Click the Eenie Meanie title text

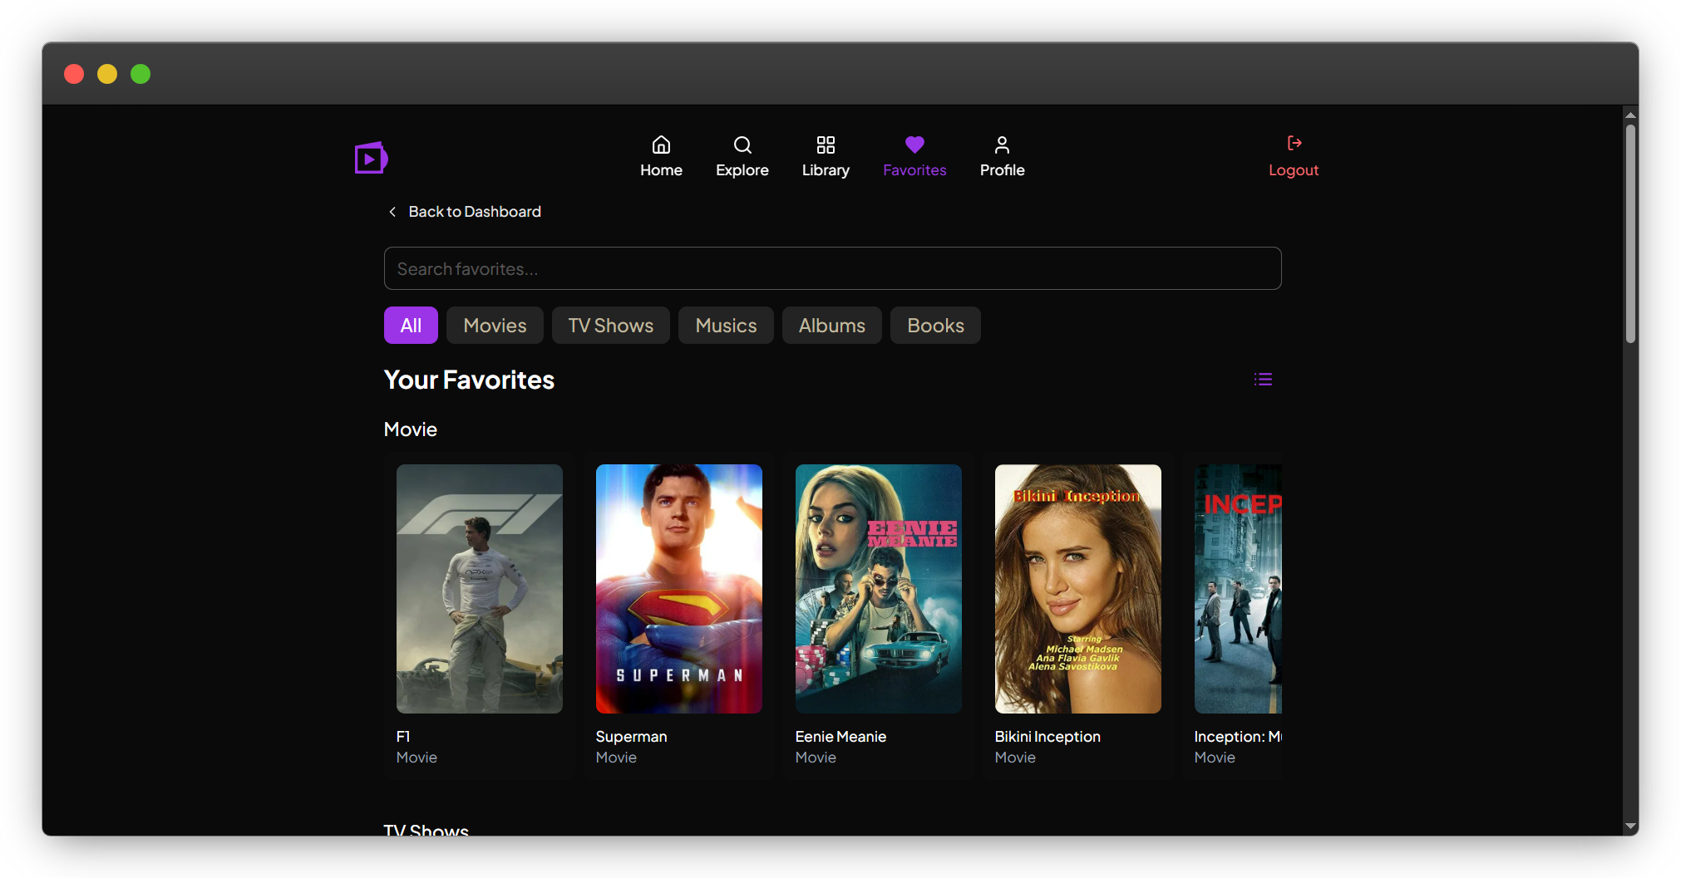(840, 737)
